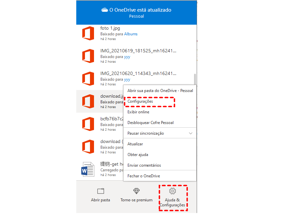
Task: Click the Torne-se premium button label
Action: 136,200
